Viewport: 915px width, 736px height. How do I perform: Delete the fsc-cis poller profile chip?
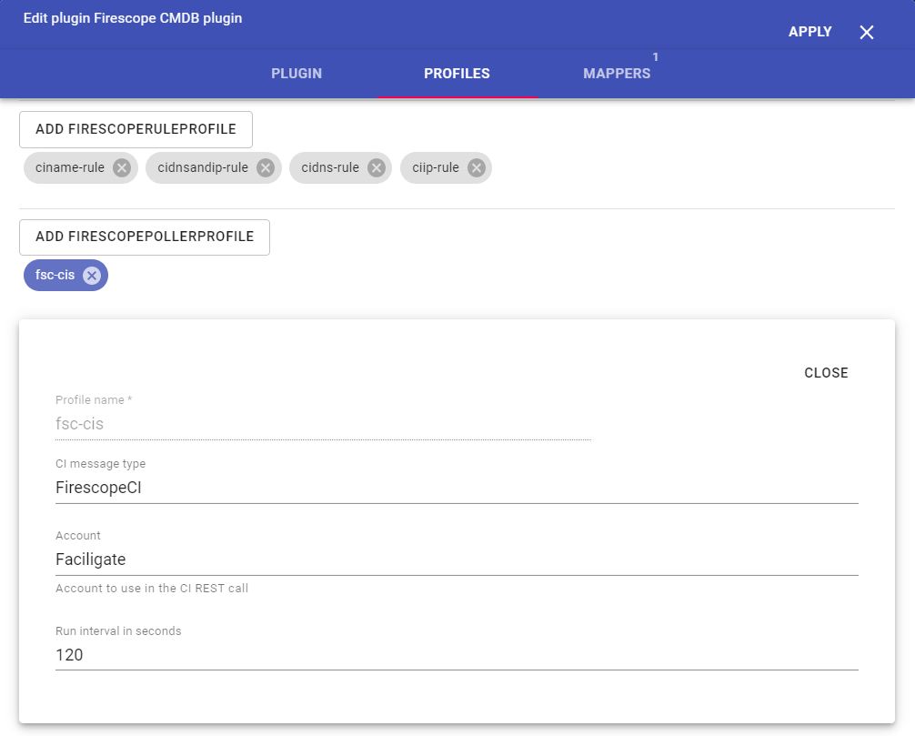click(91, 276)
